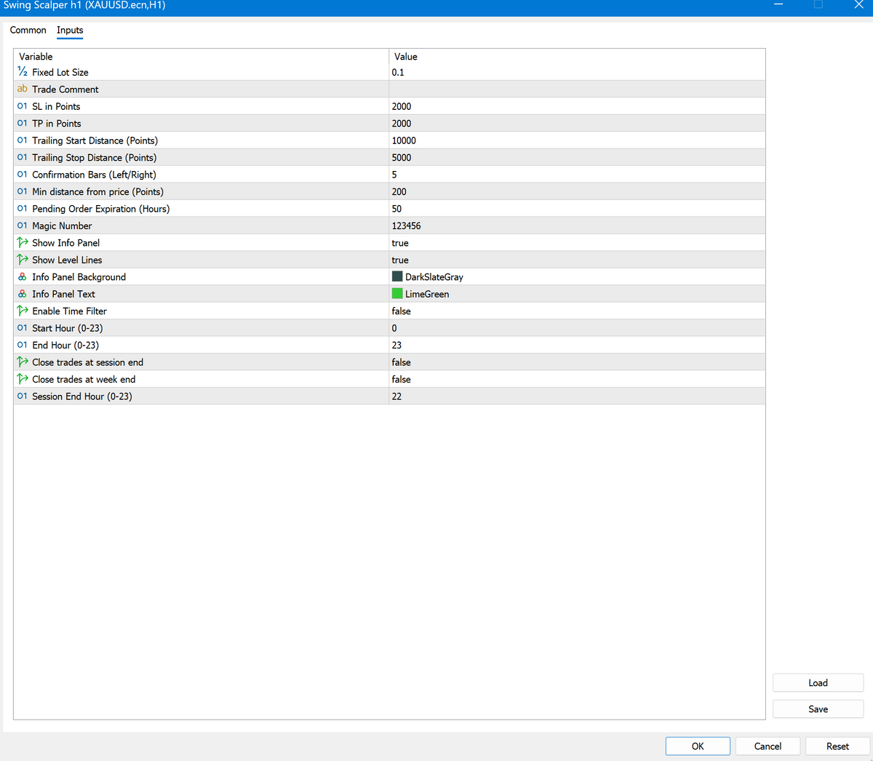Screen dimensions: 873x761
Task: Switch to the Common tab
Action: pos(28,30)
